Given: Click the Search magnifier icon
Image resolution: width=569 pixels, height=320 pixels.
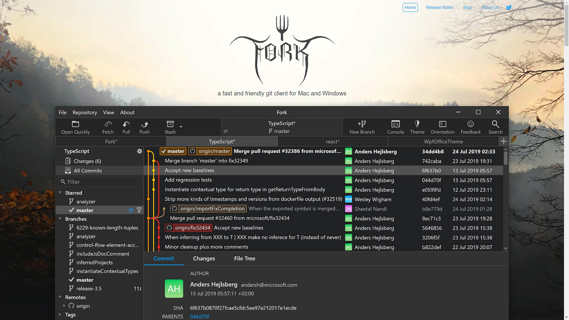Looking at the screenshot, I should (x=495, y=124).
